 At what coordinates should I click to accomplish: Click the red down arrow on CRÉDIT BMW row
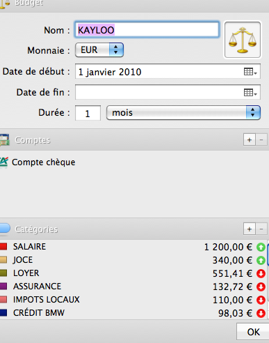[x=261, y=313]
